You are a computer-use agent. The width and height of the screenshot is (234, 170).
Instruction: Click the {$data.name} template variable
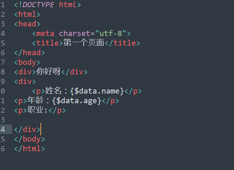coord(97,91)
